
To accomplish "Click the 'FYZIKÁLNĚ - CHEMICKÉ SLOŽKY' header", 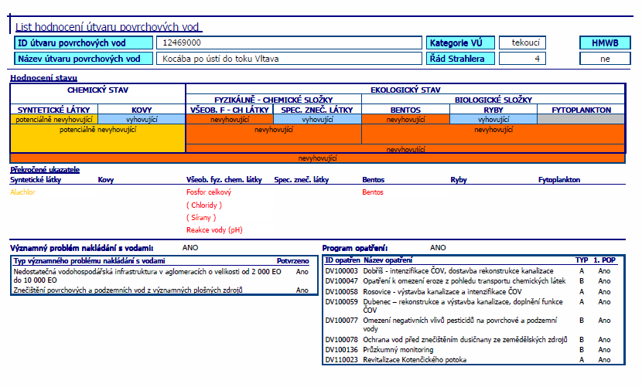I will (274, 100).
